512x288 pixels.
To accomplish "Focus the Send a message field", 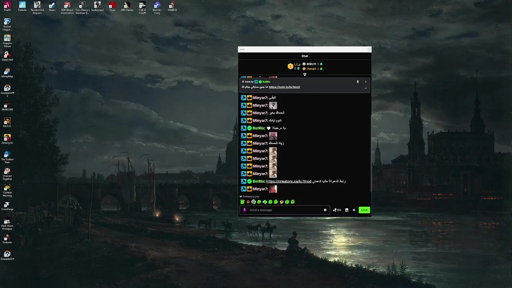I will click(x=284, y=210).
